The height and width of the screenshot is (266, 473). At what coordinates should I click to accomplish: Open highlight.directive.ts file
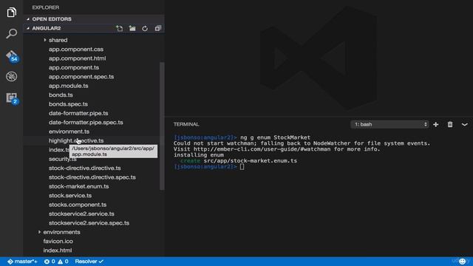pos(76,140)
